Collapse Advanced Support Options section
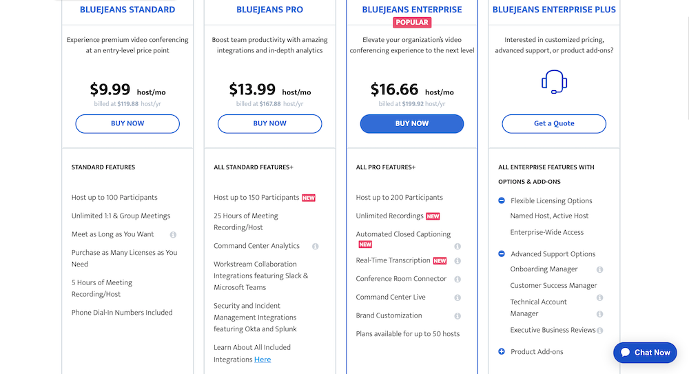 tap(501, 254)
